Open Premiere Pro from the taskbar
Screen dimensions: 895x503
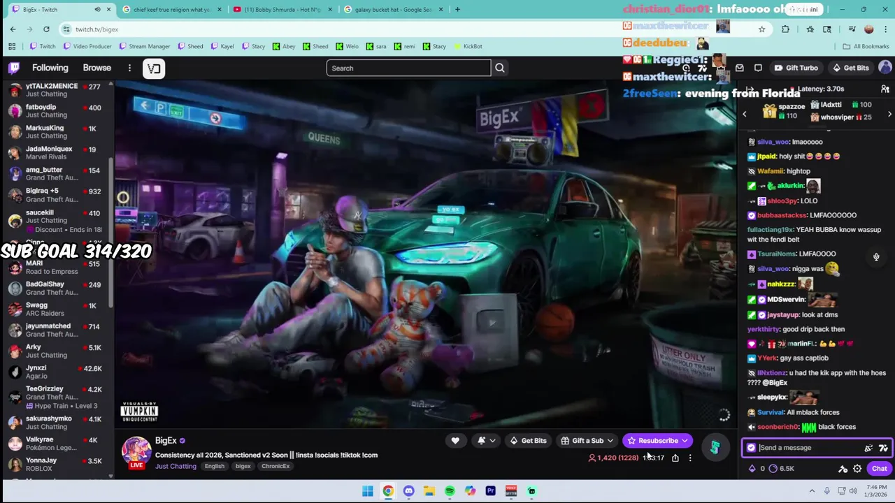pos(490,491)
